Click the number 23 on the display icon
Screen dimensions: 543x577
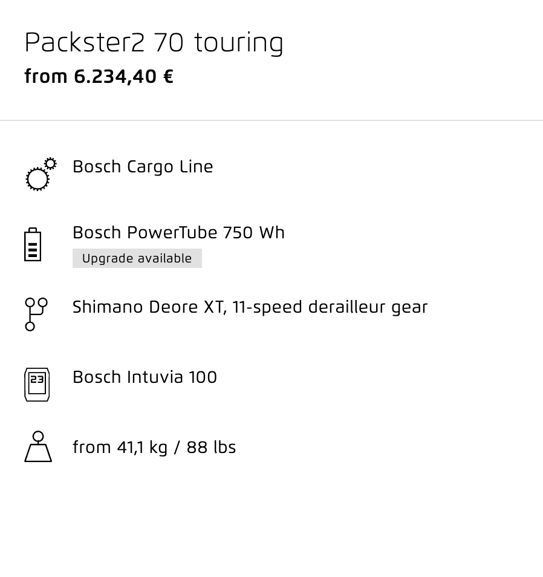37,380
